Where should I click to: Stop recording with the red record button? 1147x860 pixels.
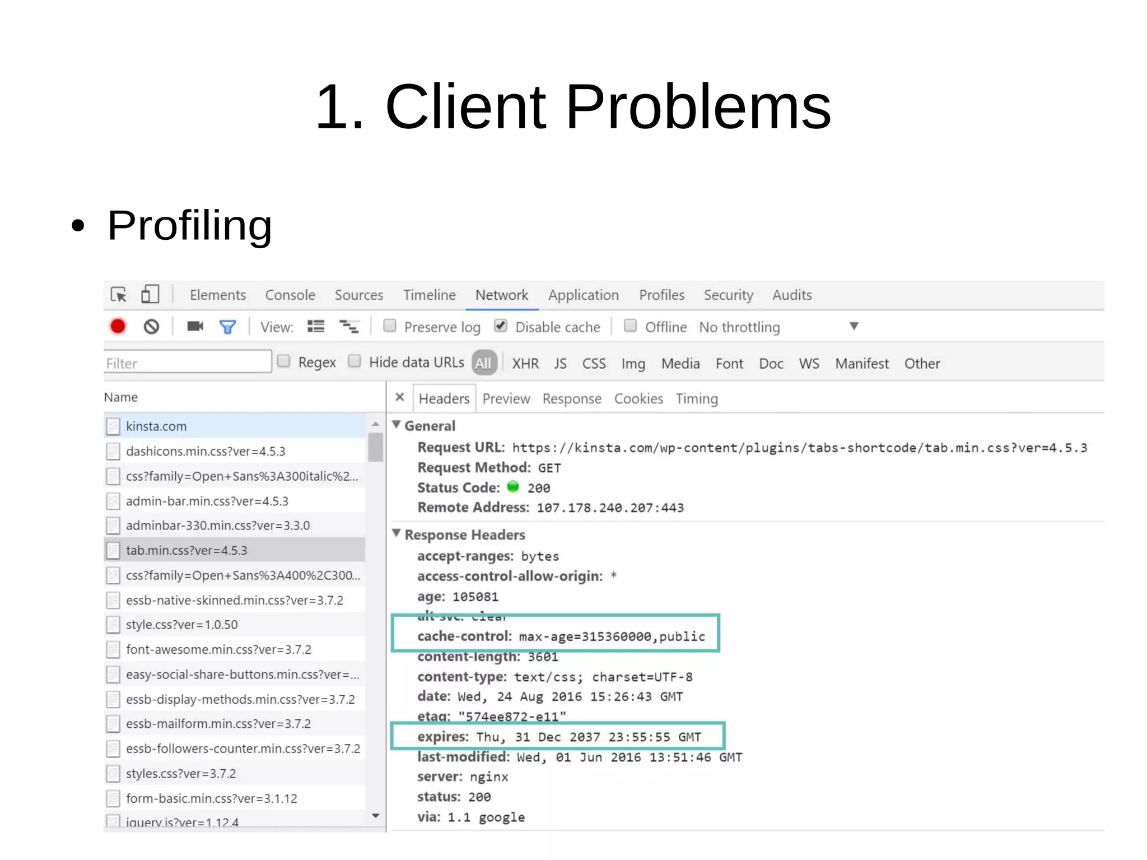point(118,326)
